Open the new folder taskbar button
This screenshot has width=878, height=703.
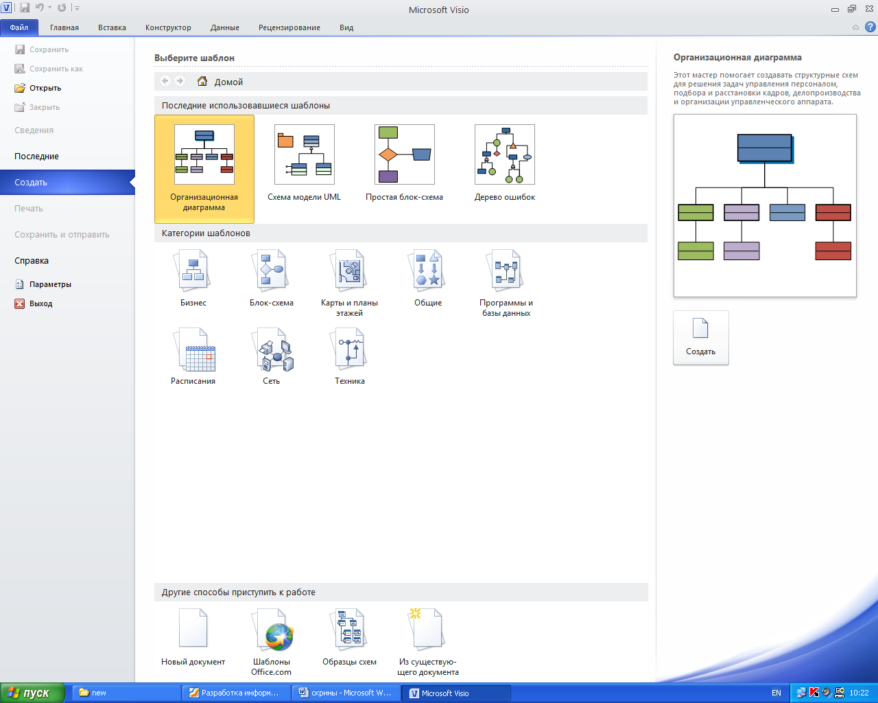[x=126, y=693]
